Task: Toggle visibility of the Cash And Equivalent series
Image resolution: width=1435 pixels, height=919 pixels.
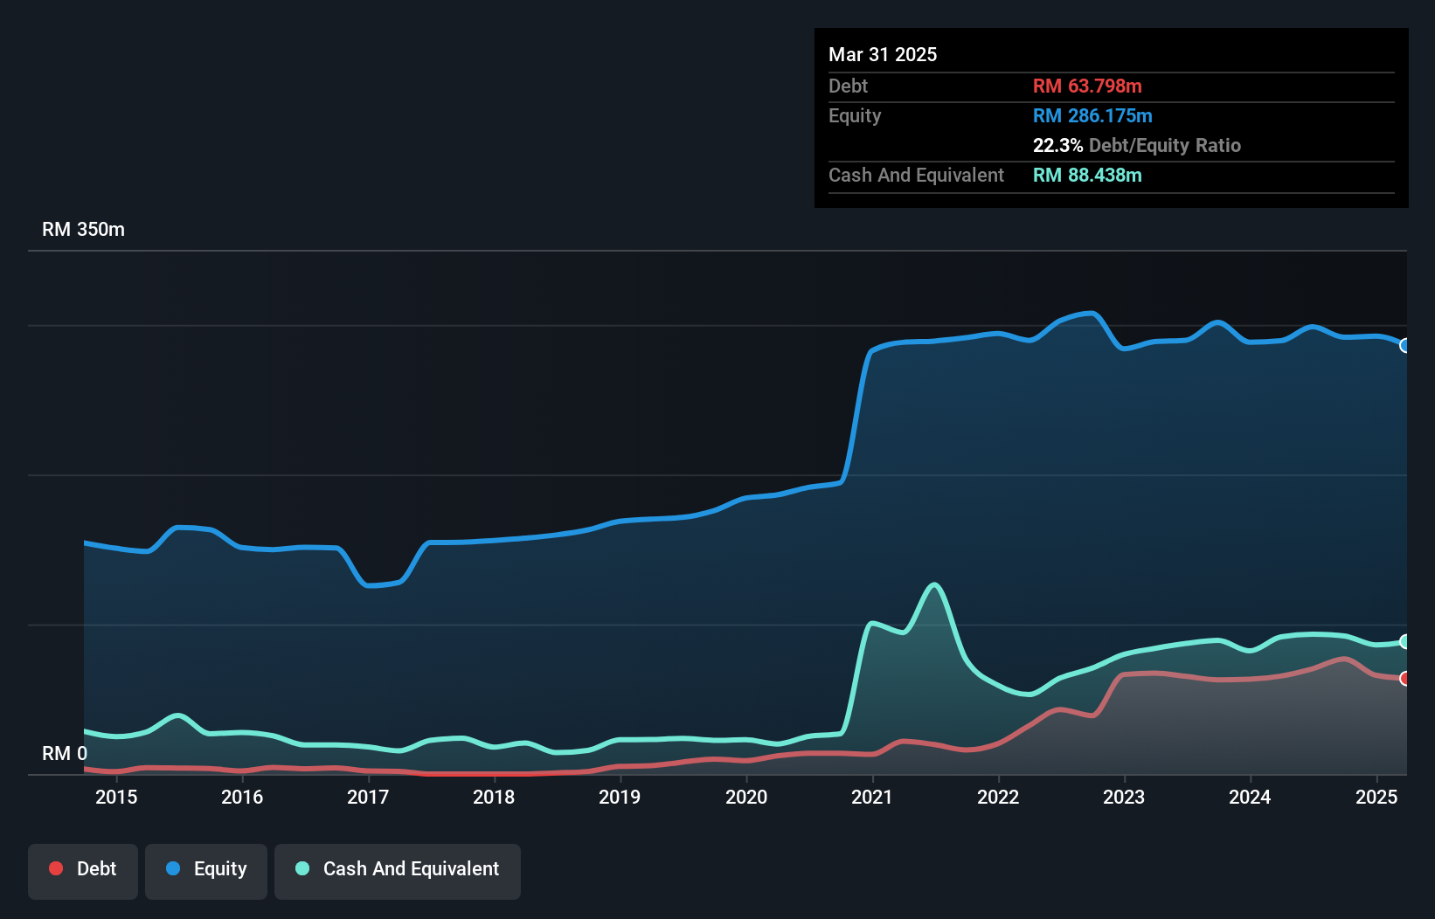Action: (397, 869)
